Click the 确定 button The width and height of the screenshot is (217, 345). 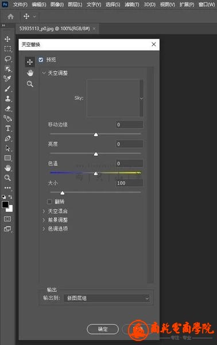(x=103, y=329)
